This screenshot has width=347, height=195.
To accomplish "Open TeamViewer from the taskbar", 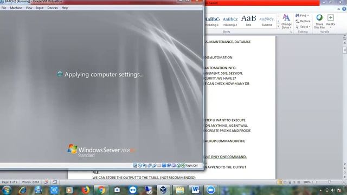I will [x=133, y=190].
